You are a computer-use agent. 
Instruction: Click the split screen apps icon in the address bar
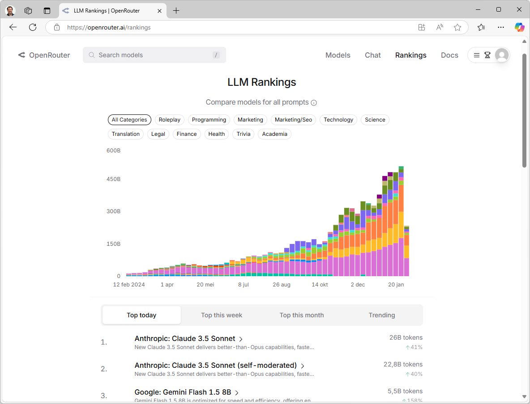click(x=422, y=27)
